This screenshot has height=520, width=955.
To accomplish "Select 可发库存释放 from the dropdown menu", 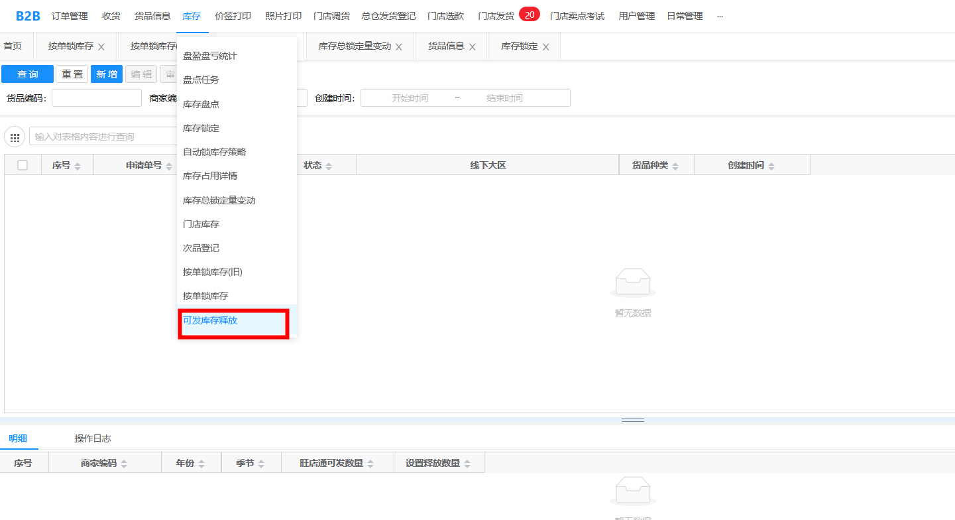I will [210, 320].
